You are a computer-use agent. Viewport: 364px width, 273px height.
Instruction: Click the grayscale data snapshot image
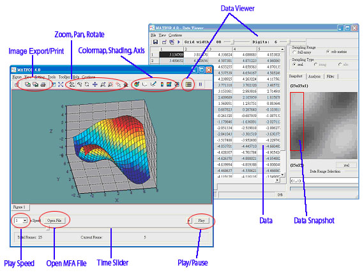pyautogui.click(x=324, y=125)
